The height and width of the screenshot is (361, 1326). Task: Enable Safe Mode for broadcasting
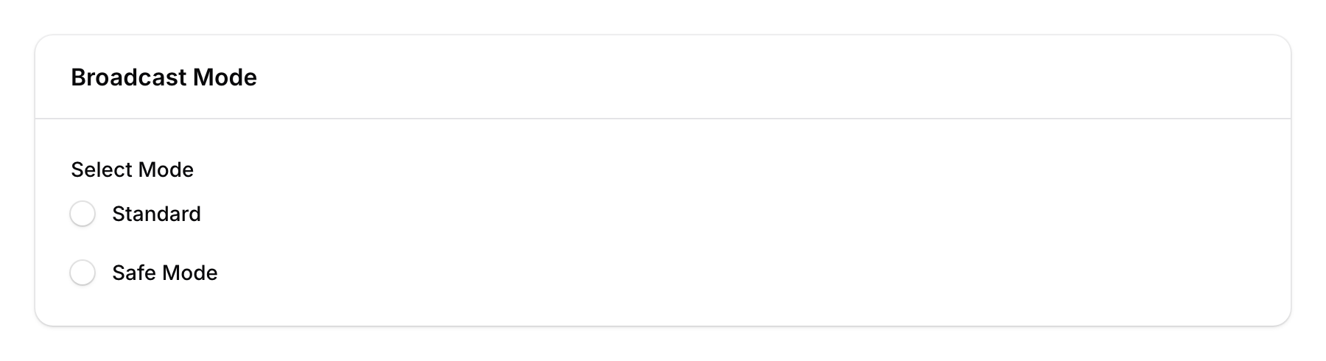[x=83, y=273]
